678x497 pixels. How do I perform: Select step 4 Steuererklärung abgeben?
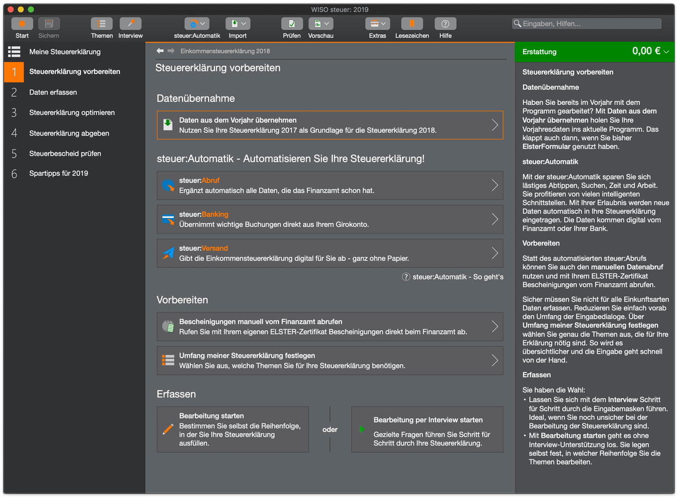75,133
